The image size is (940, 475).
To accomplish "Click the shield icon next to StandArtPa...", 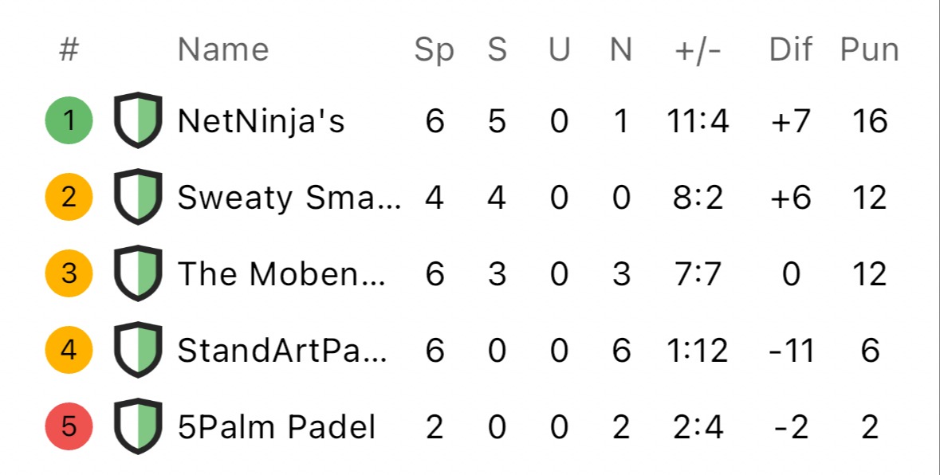I will [x=138, y=350].
